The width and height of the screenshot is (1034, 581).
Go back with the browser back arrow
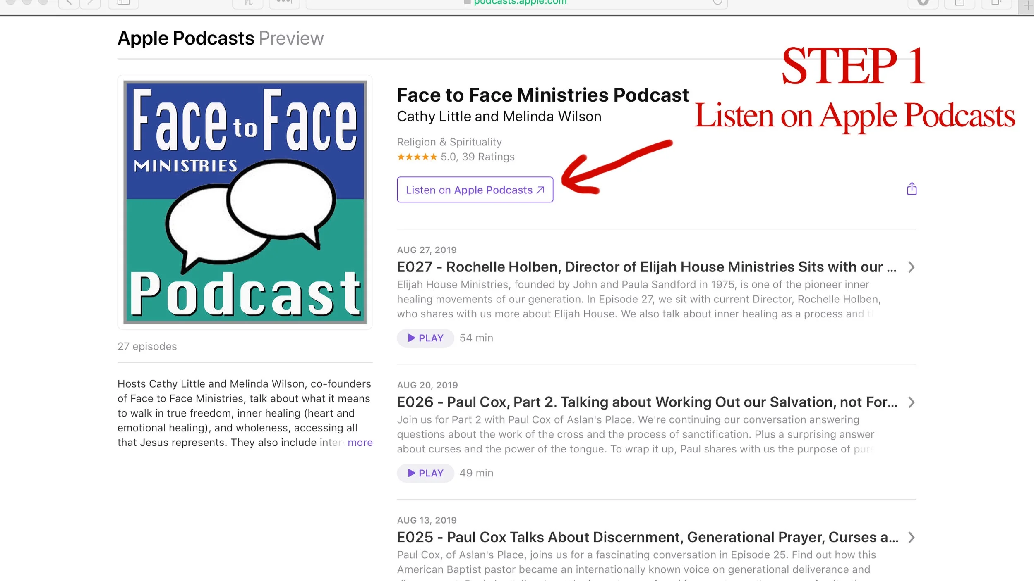coord(68,3)
